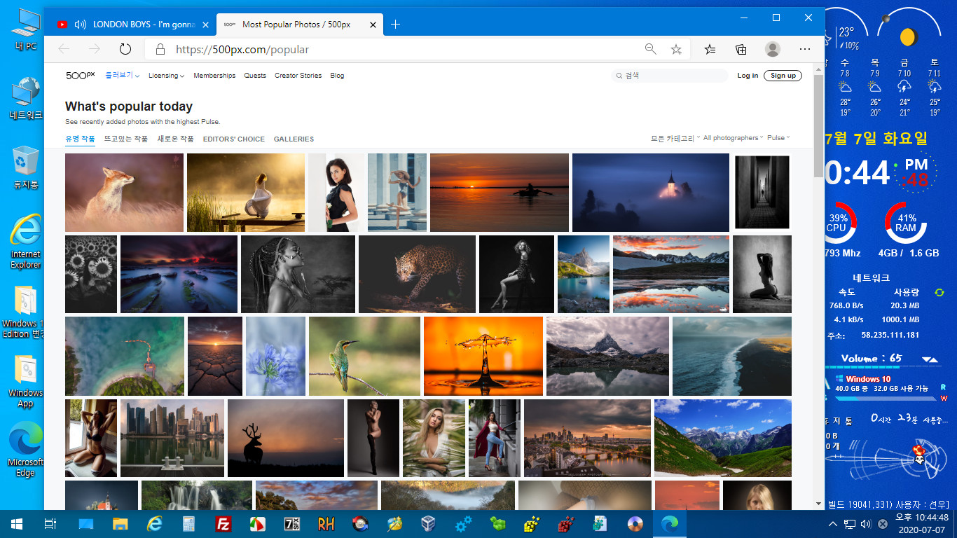Image resolution: width=957 pixels, height=538 pixels.
Task: Click the Volume : 65 widget control
Action: click(872, 358)
